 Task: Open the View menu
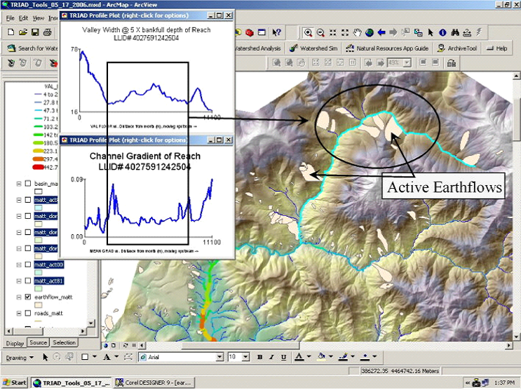[38, 18]
